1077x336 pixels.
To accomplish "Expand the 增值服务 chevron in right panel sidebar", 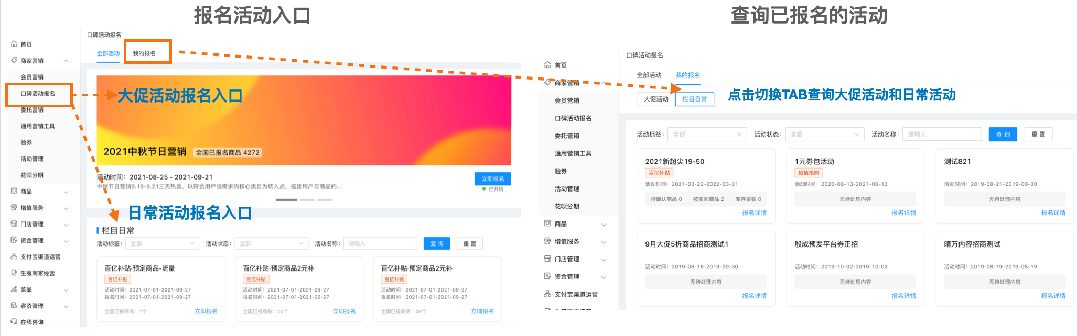I will [604, 242].
